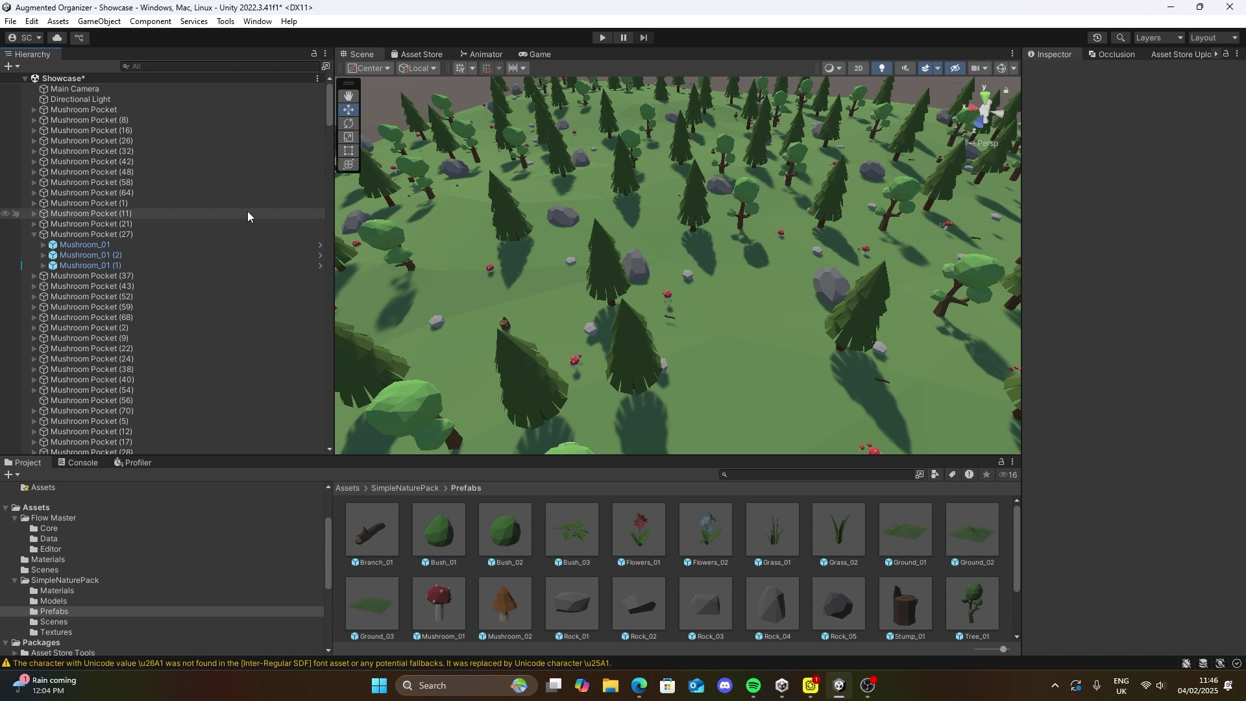
Task: Select the Scale tool
Action: pyautogui.click(x=348, y=137)
